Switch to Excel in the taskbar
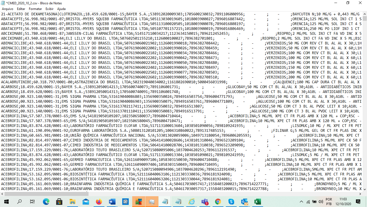The image size is (367, 207). 258,201
